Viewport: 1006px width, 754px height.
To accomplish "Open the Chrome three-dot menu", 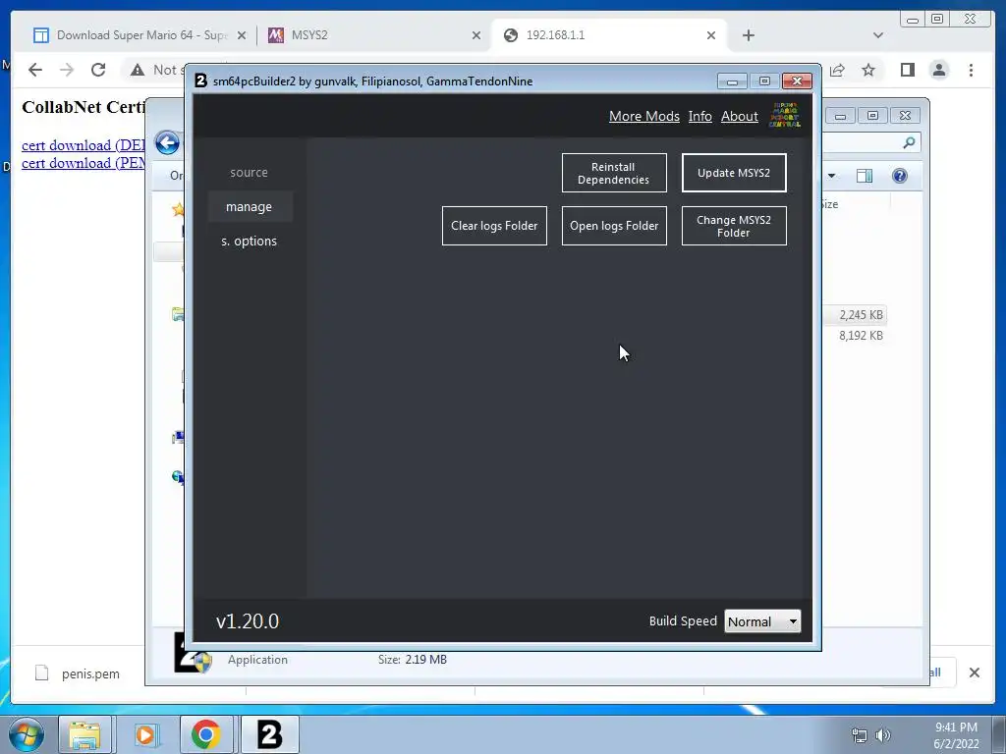I will [x=972, y=70].
